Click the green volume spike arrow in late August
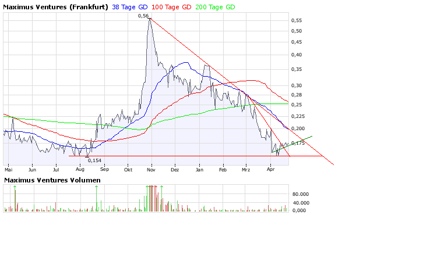The width and height of the screenshot is (430, 276). point(96,187)
